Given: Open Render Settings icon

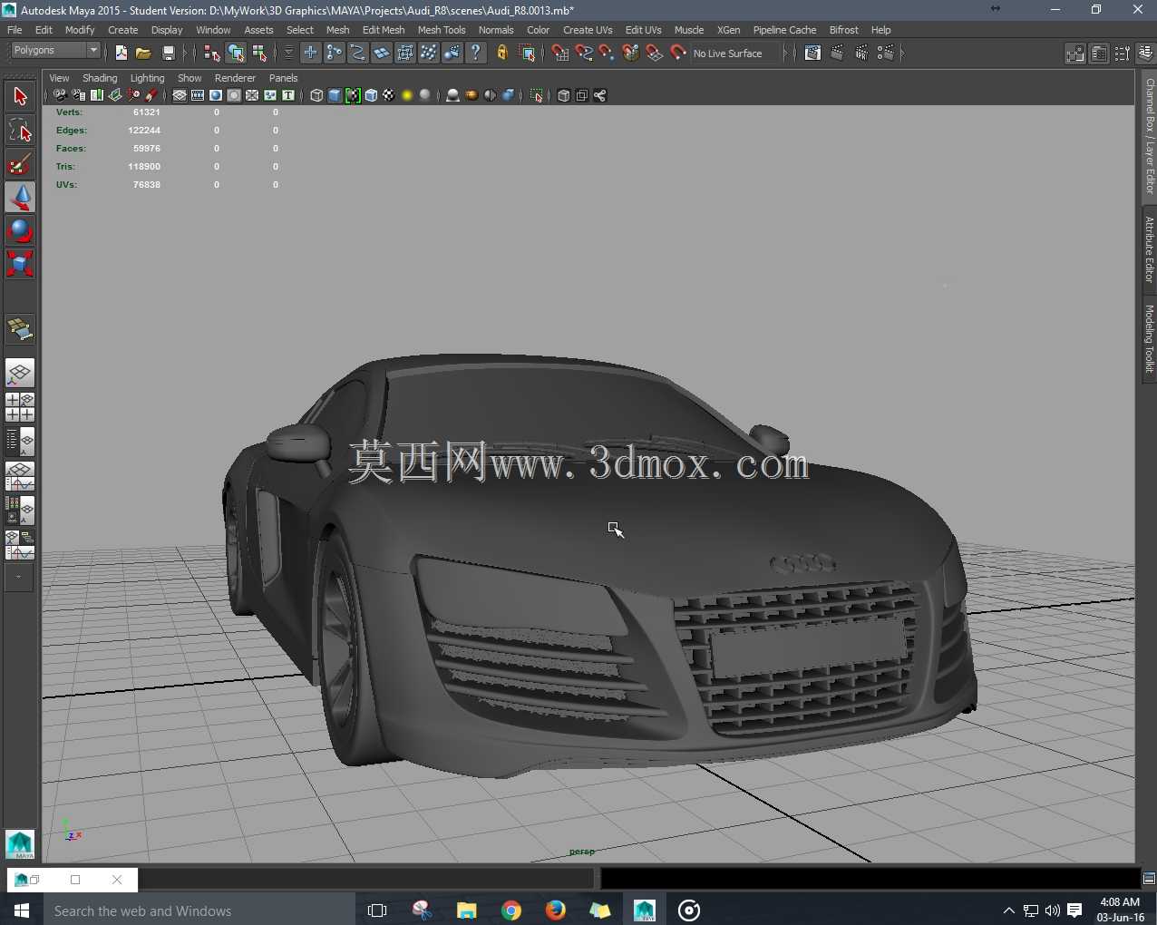Looking at the screenshot, I should pos(886,53).
